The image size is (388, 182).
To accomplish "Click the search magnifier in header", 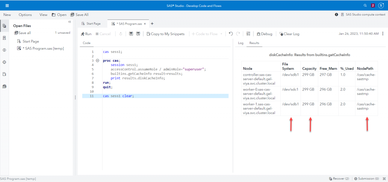I will click(x=365, y=6).
